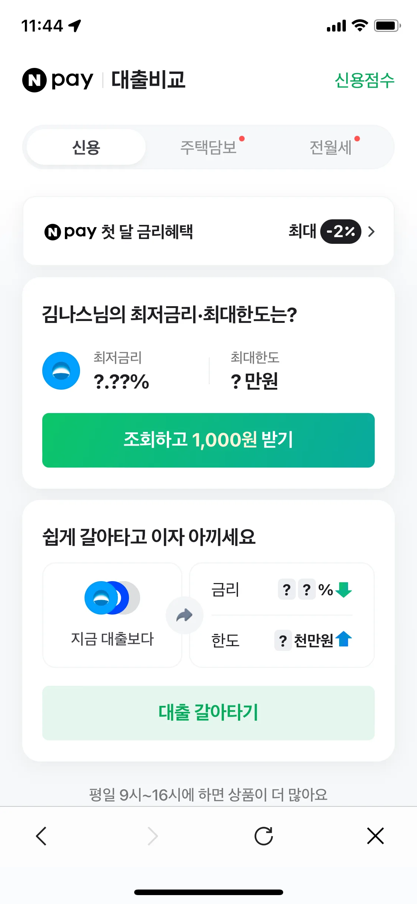
Task: Tap the blue up arrow next to 한도
Action: pyautogui.click(x=344, y=639)
